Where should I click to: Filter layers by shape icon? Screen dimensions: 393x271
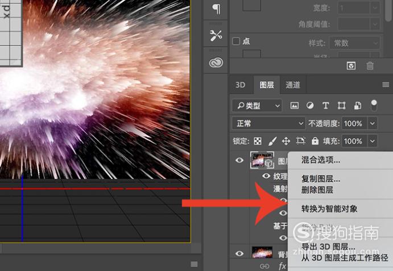pyautogui.click(x=341, y=106)
